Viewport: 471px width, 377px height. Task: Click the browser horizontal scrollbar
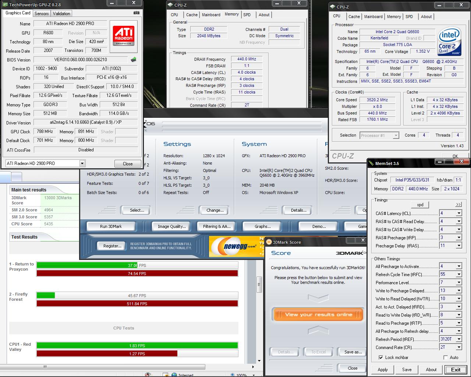click(103, 367)
